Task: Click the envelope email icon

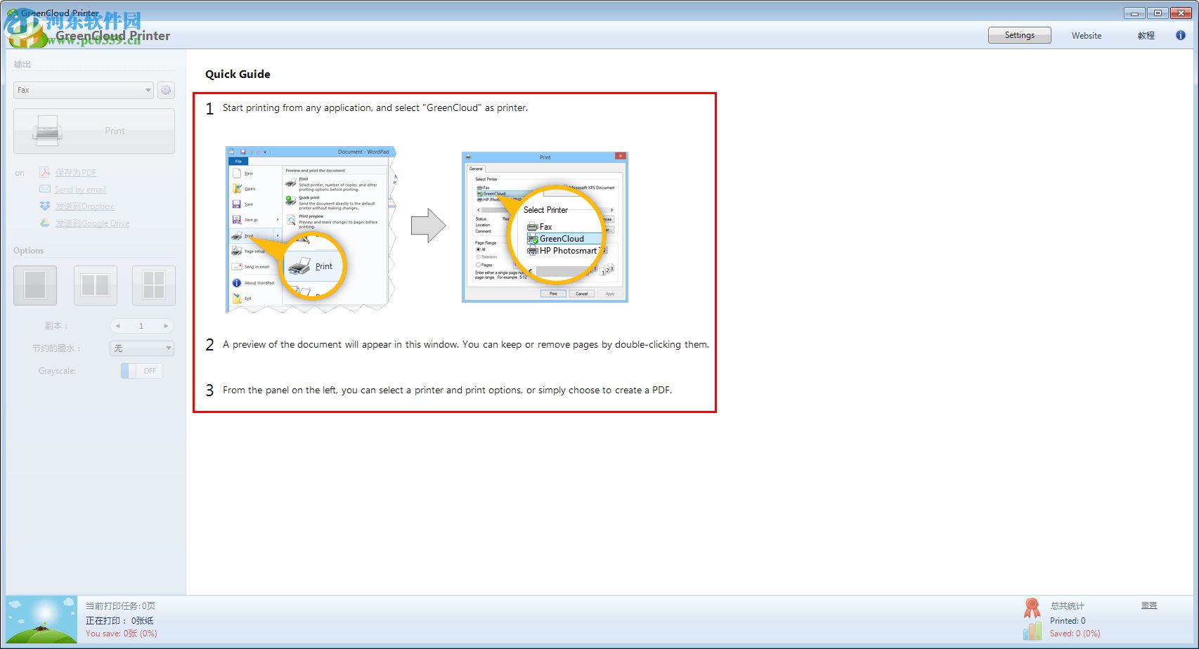Action: 45,189
